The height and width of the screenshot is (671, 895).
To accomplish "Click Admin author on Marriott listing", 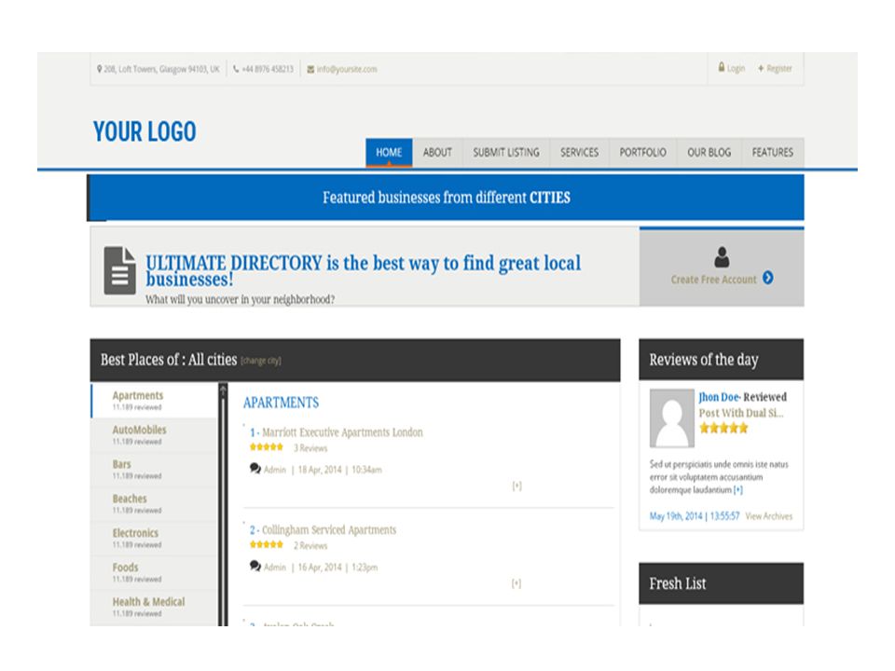I will point(274,470).
